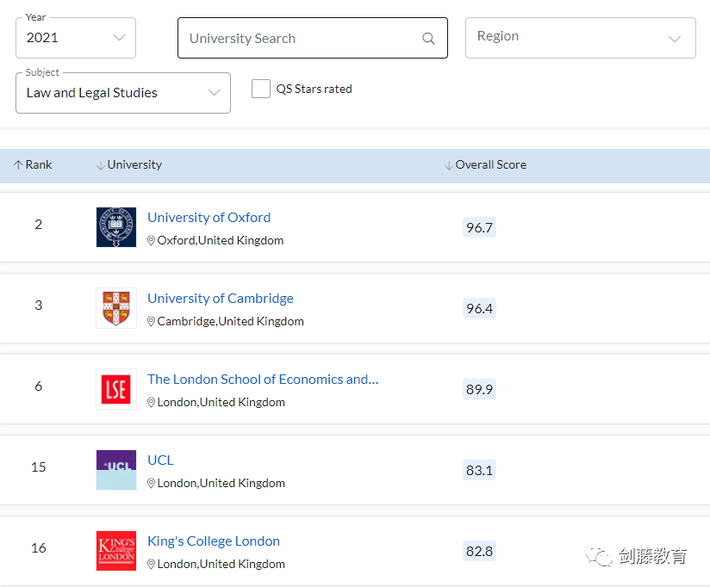Click the location pin beside Oxford, United Kingdom

point(152,241)
